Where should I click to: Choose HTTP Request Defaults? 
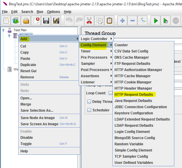143,95
